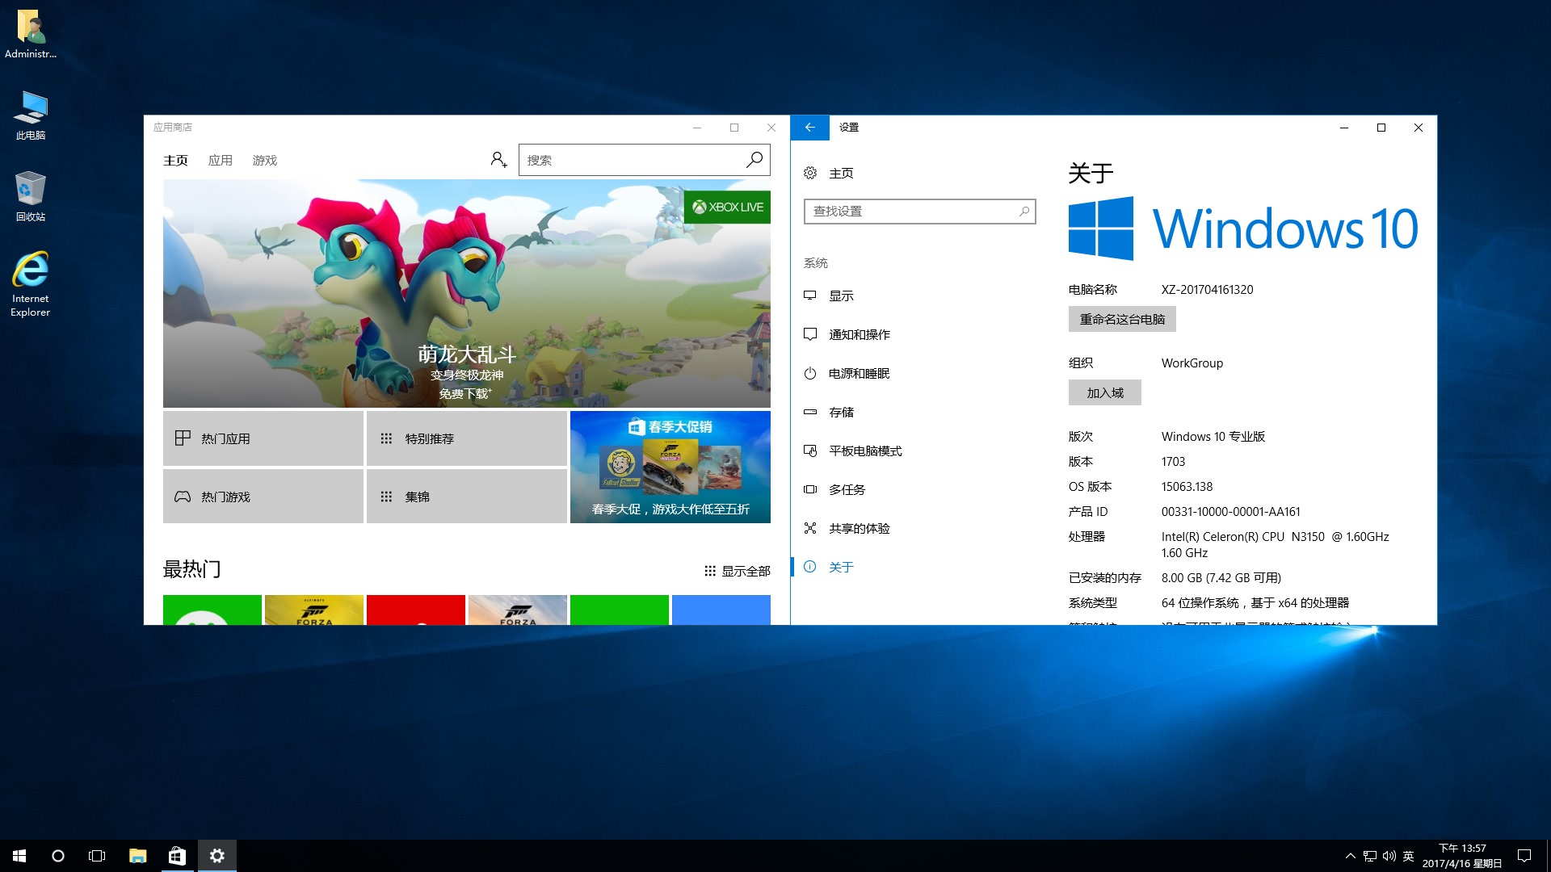Select the Recycle Bin desktop icon
Screen dimensions: 1551x872
point(31,196)
